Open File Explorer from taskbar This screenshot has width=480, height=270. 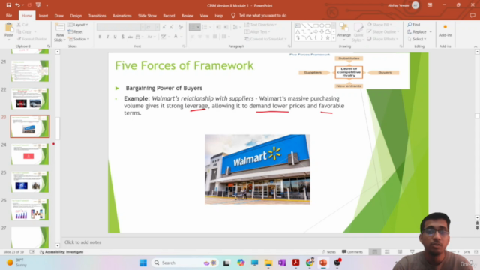point(268,262)
